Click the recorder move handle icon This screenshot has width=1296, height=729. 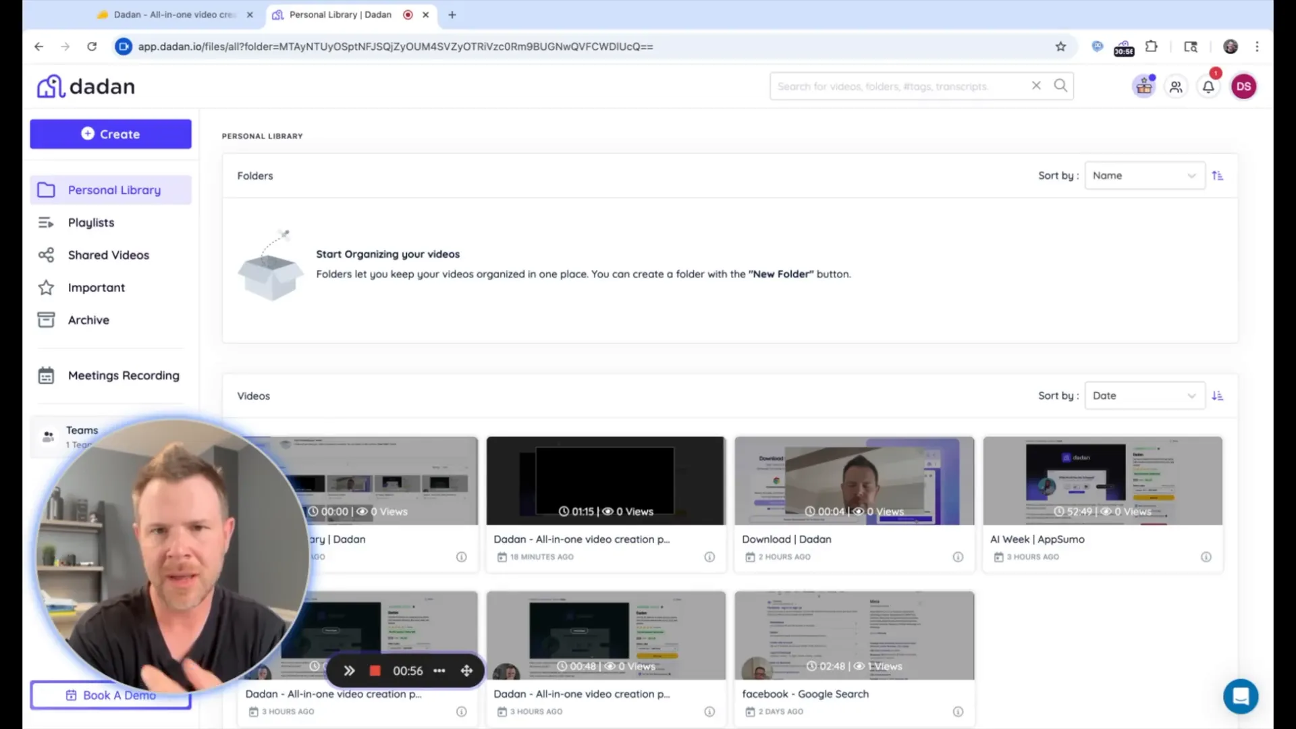point(466,670)
